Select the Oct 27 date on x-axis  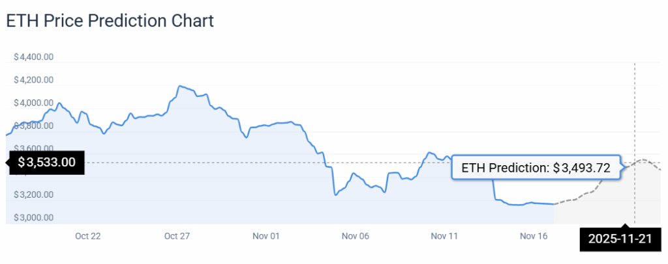pyautogui.click(x=177, y=236)
